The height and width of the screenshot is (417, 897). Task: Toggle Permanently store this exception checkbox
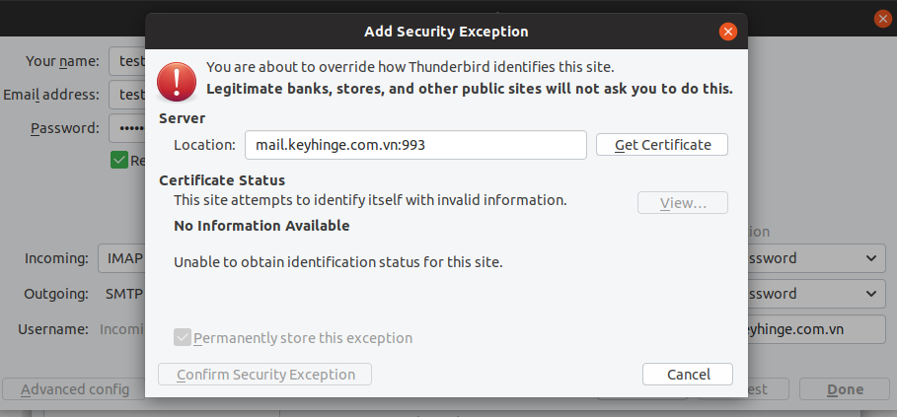tap(182, 337)
